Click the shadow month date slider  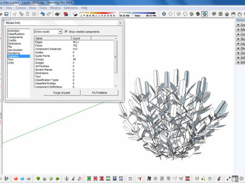[x=97, y=13]
